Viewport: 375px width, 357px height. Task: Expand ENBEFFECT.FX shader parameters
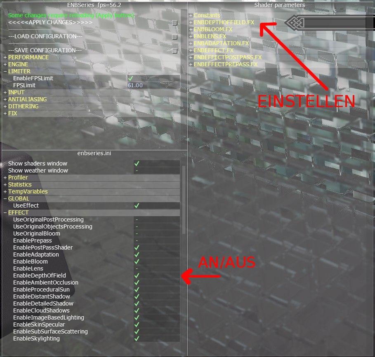click(x=191, y=50)
